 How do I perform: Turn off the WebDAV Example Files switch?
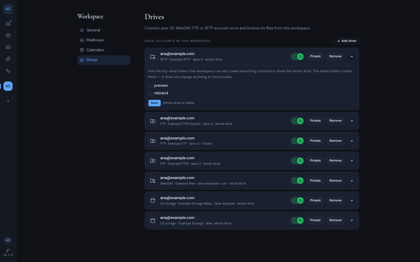pos(297,180)
